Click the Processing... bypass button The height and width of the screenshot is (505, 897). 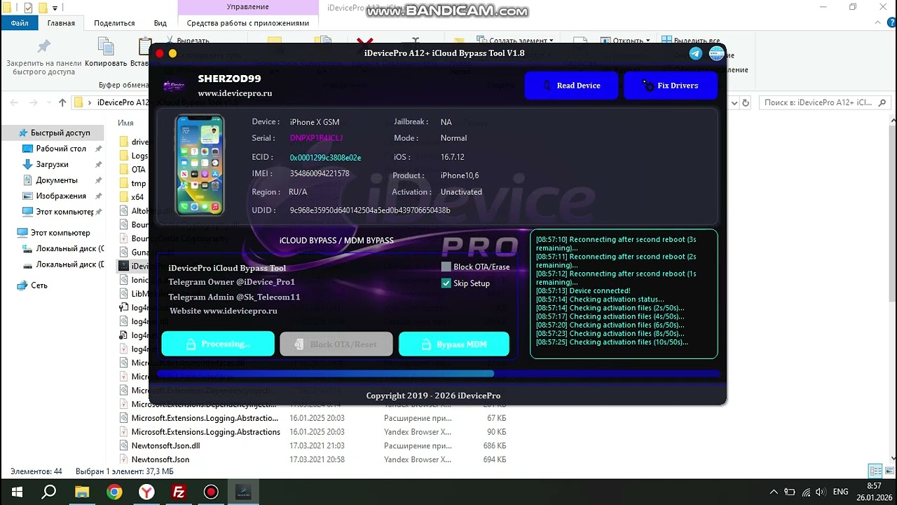(x=218, y=344)
